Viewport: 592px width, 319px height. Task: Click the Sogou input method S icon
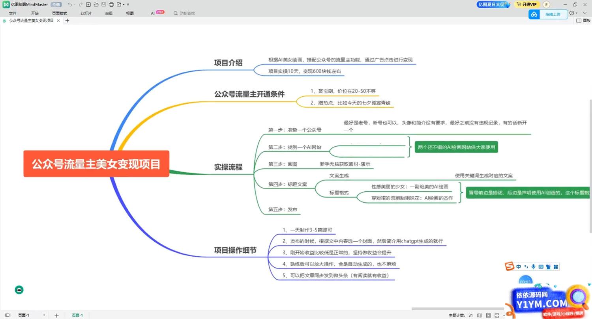coord(510,267)
